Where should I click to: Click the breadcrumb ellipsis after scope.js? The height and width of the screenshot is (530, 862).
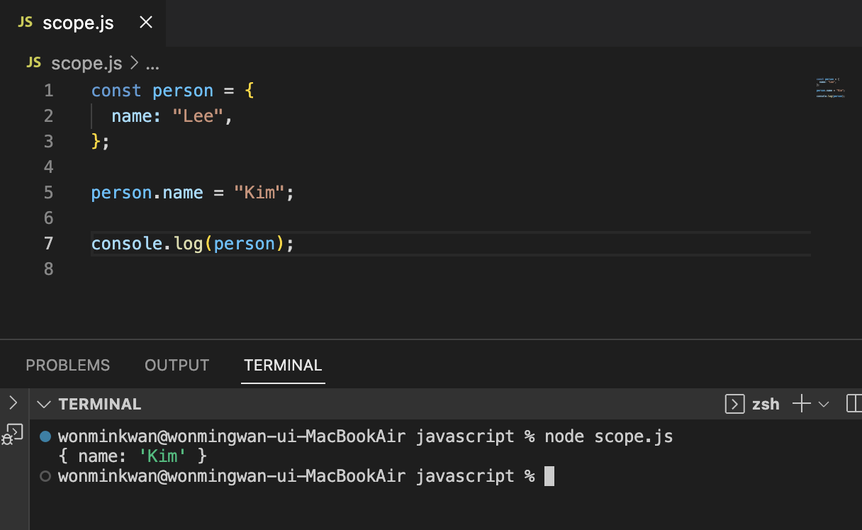(x=152, y=65)
